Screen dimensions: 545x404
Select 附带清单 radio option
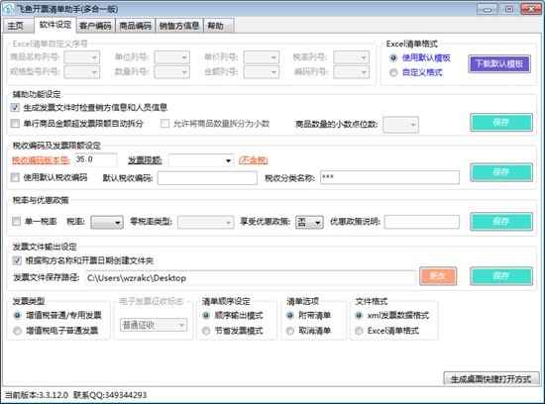tap(308, 316)
